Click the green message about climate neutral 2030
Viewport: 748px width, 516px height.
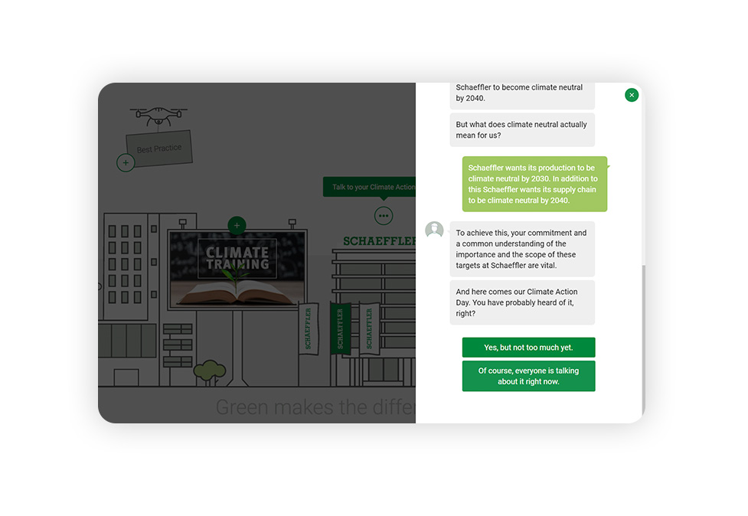(x=534, y=184)
